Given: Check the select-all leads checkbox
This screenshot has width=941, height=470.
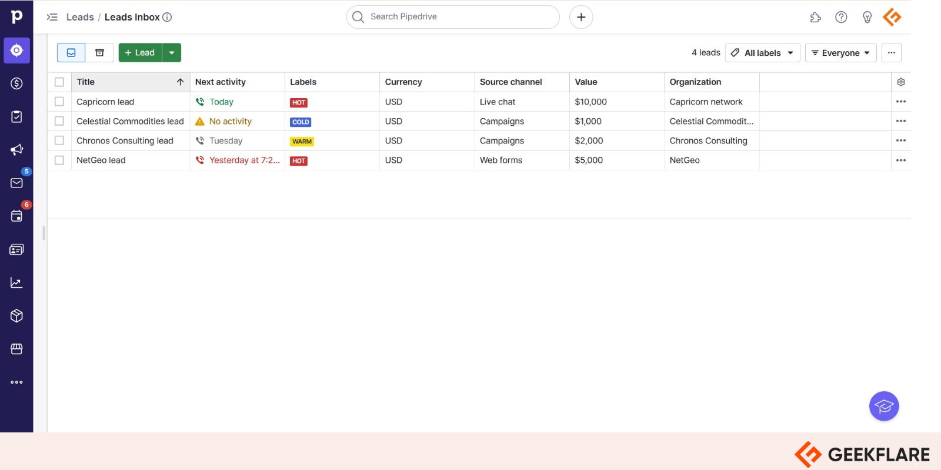Looking at the screenshot, I should pyautogui.click(x=59, y=82).
